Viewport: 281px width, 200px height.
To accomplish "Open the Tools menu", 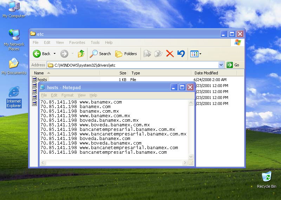I will [95, 42].
